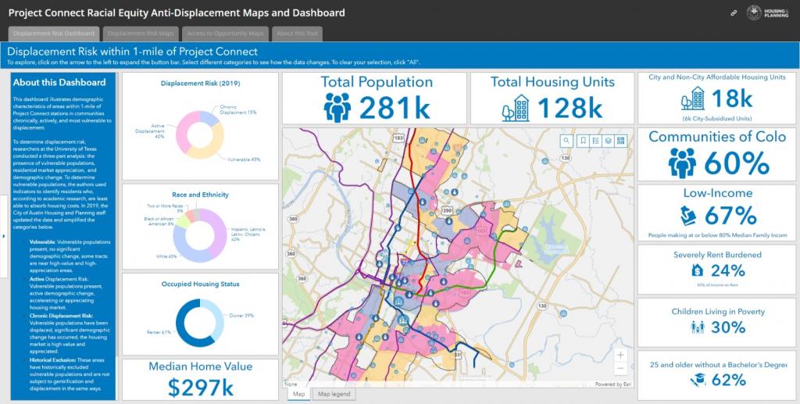Click the Low-Income heading
Image resolution: width=800 pixels, height=404 pixels.
[718, 193]
